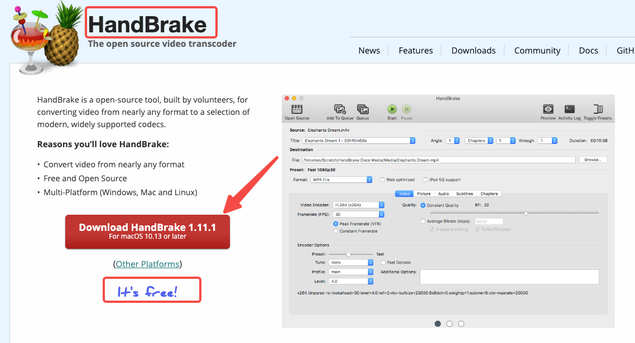
Task: Click the Add To Queue icon
Action: [340, 109]
